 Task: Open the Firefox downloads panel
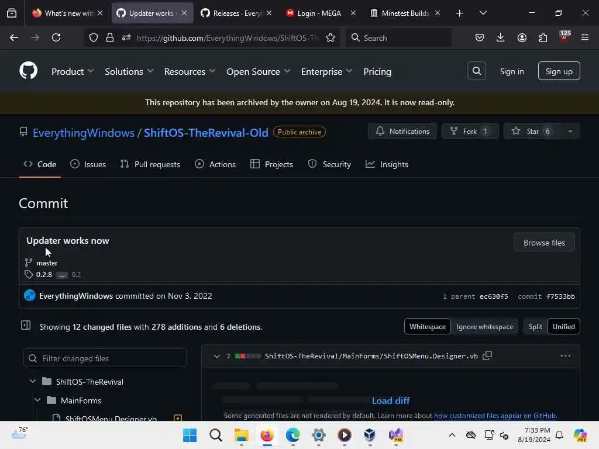pos(501,37)
